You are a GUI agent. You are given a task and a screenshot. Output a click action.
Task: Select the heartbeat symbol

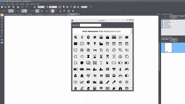tap(114, 69)
